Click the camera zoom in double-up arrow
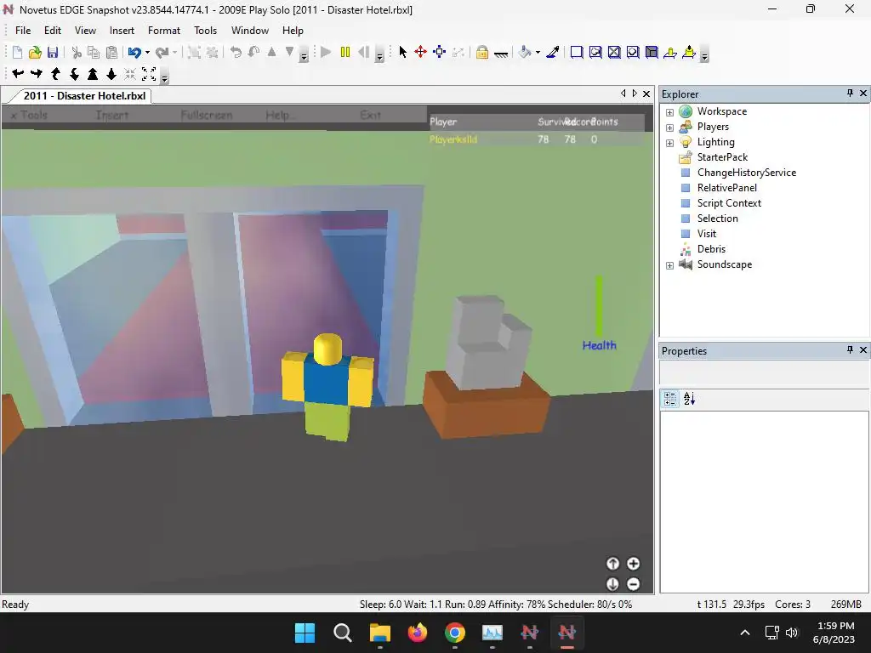This screenshot has width=871, height=653. tap(93, 74)
